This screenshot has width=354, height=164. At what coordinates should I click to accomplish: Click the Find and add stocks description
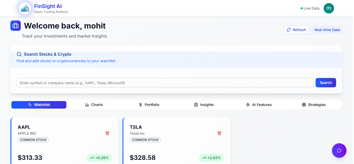(x=66, y=61)
